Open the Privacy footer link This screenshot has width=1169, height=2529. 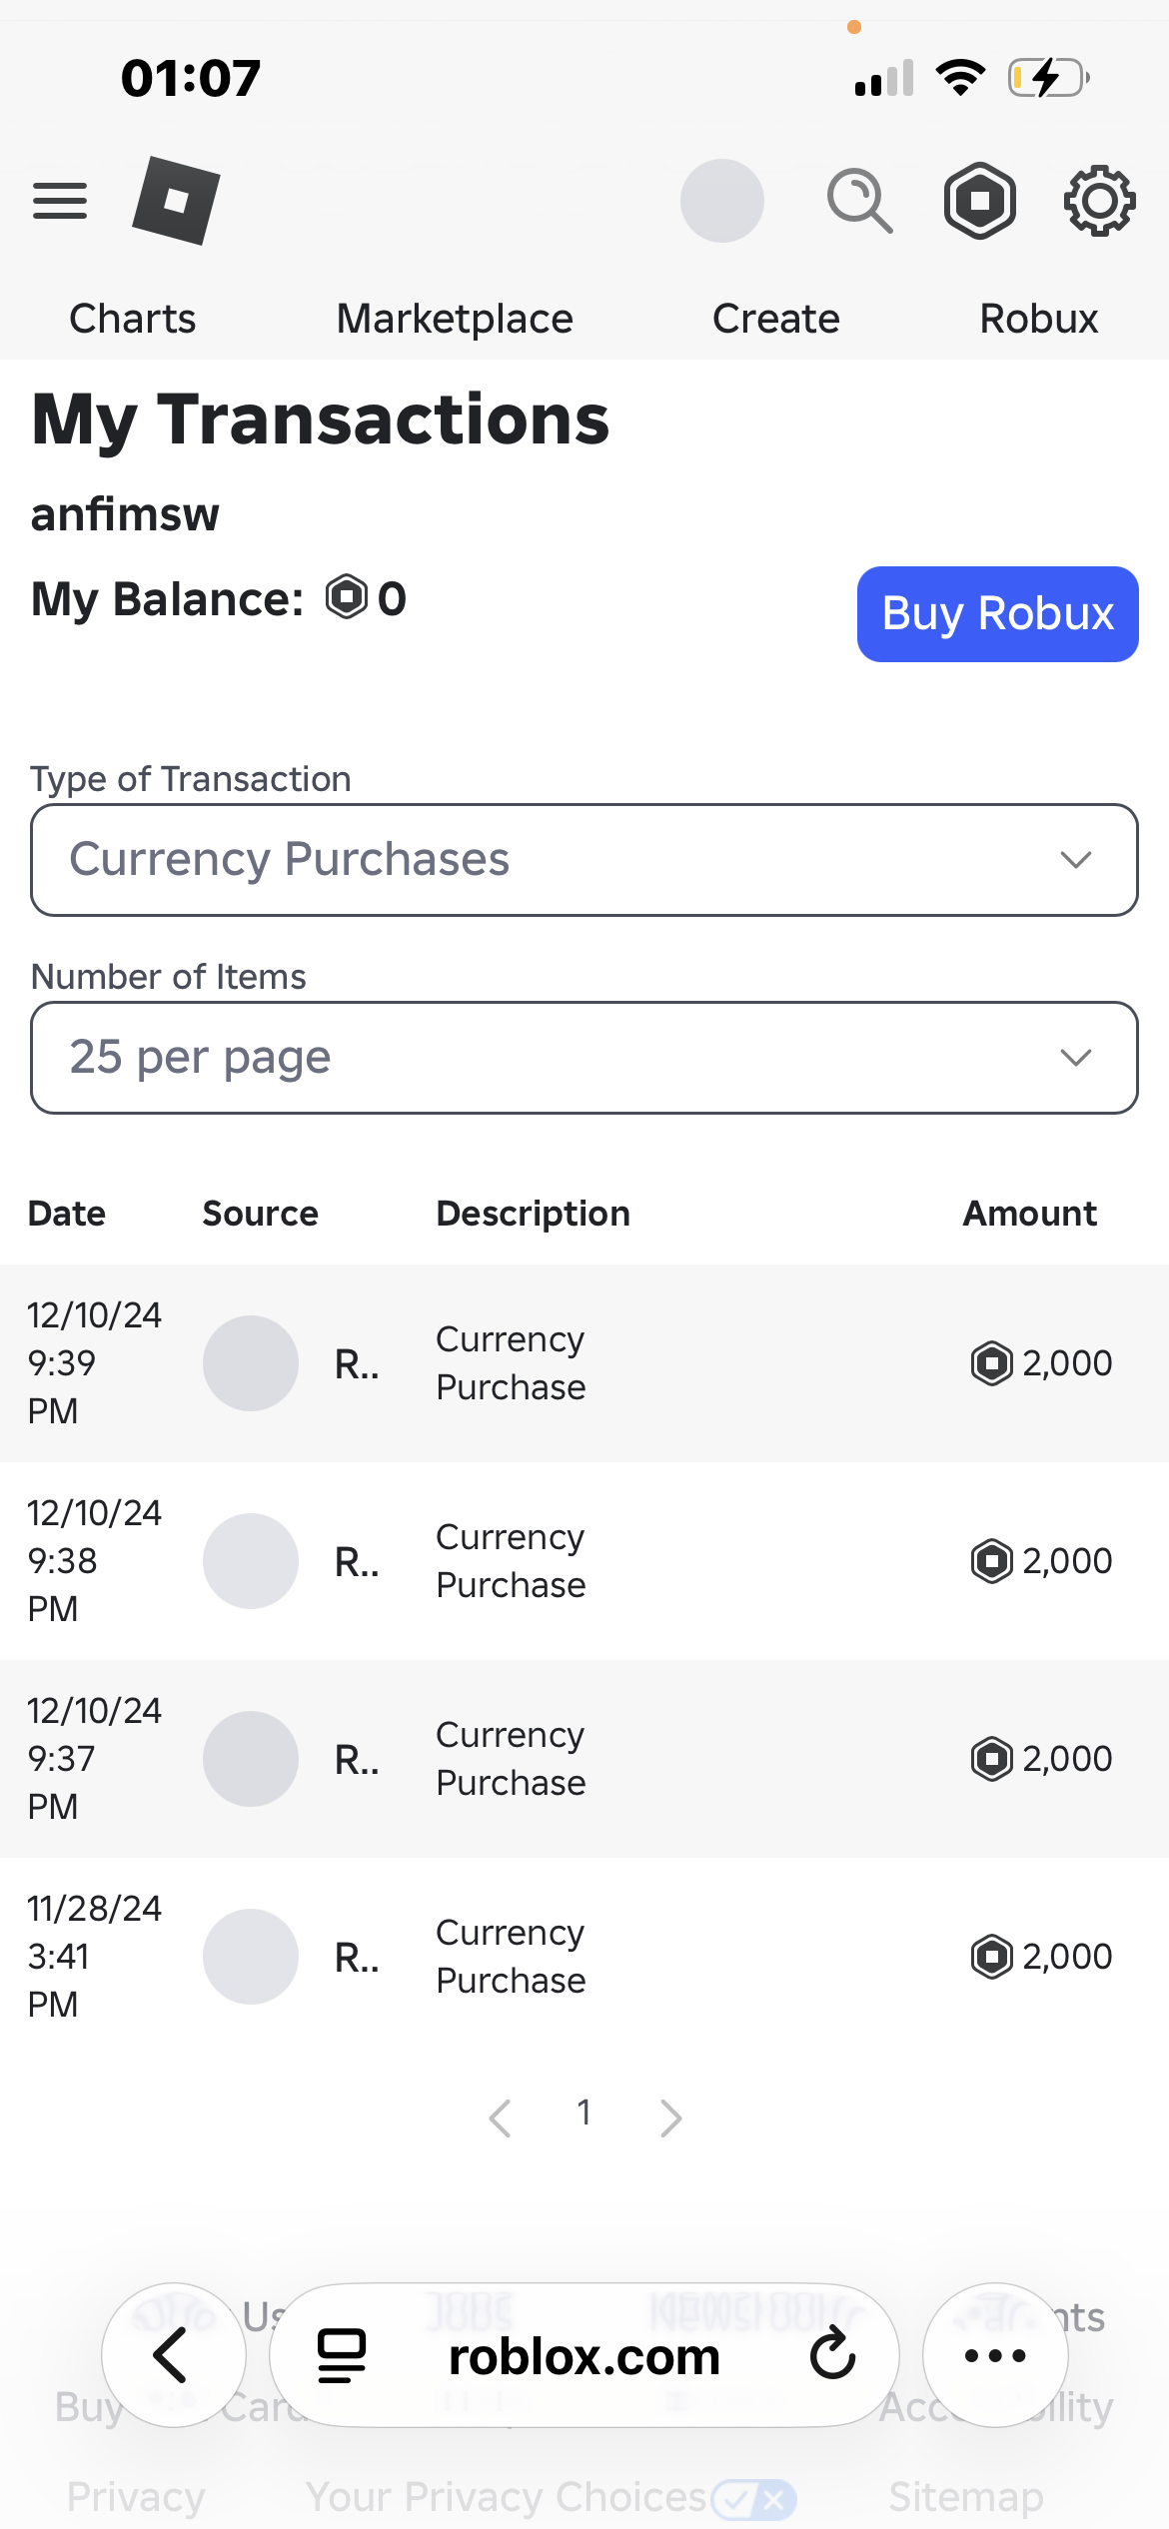point(136,2497)
